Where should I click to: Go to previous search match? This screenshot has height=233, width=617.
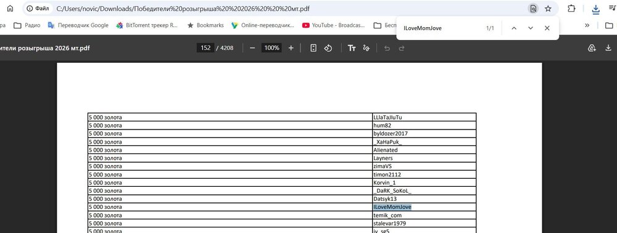(513, 28)
